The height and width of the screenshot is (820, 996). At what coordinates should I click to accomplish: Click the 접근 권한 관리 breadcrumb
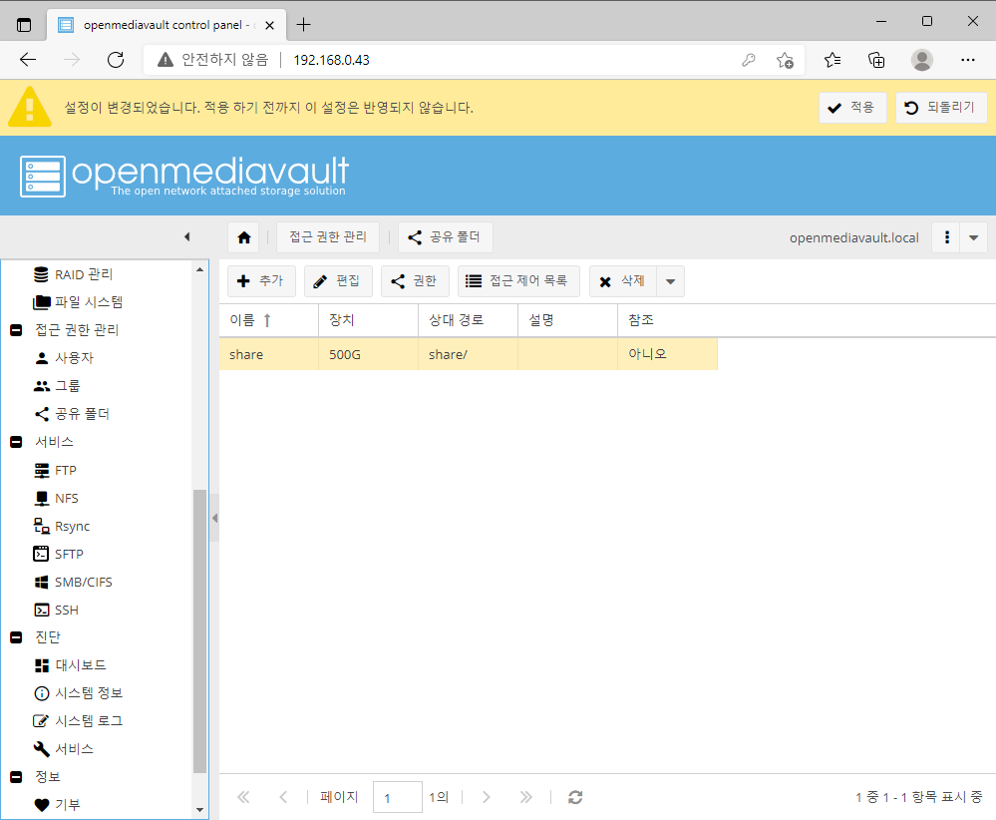328,237
